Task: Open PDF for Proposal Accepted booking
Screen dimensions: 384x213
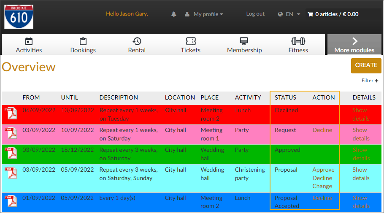Action: coord(11,202)
